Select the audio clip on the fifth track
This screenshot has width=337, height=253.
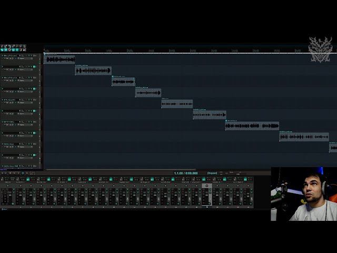pyautogui.click(x=177, y=104)
